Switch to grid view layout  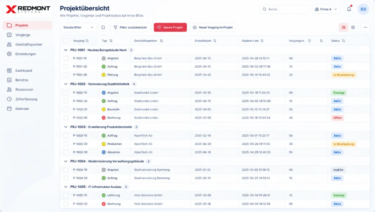(x=353, y=28)
